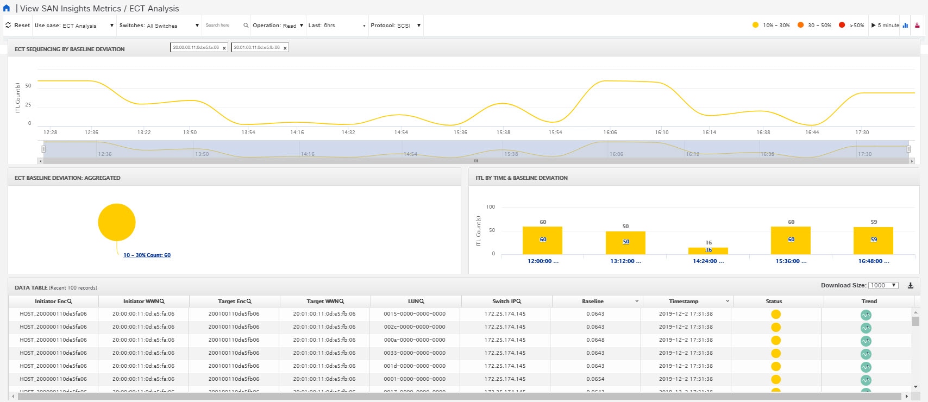Screen dimensions: 928x402
Task: Click the home icon in the breadcrumb
Action: (x=7, y=9)
